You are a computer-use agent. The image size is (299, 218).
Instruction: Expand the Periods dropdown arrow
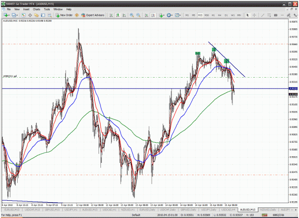click(172, 15)
